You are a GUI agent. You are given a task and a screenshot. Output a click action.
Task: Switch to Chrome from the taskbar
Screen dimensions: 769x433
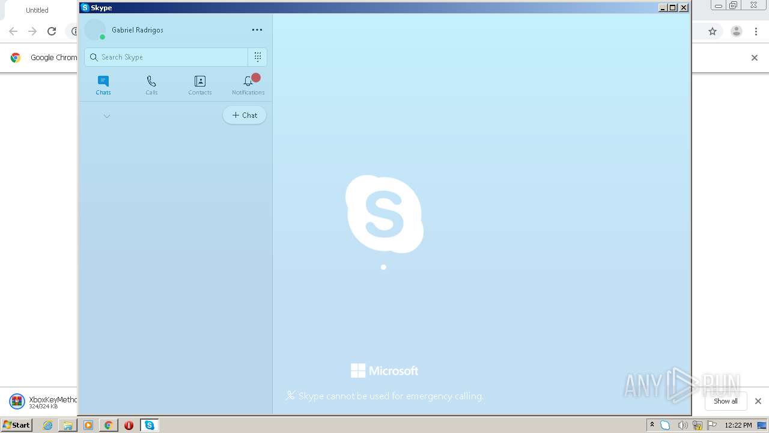tap(108, 425)
